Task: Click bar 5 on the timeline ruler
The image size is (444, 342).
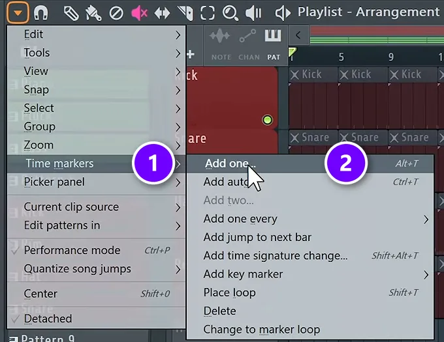Action: click(341, 57)
